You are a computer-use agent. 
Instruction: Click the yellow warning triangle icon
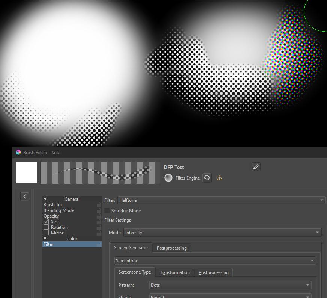[x=220, y=178]
